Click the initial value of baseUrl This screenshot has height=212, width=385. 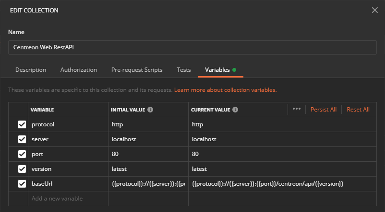148,184
